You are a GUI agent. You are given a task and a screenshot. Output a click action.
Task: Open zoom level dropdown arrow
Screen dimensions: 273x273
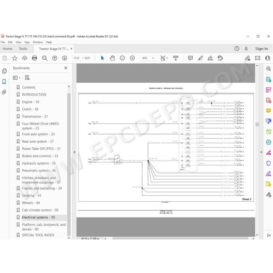(x=153, y=58)
